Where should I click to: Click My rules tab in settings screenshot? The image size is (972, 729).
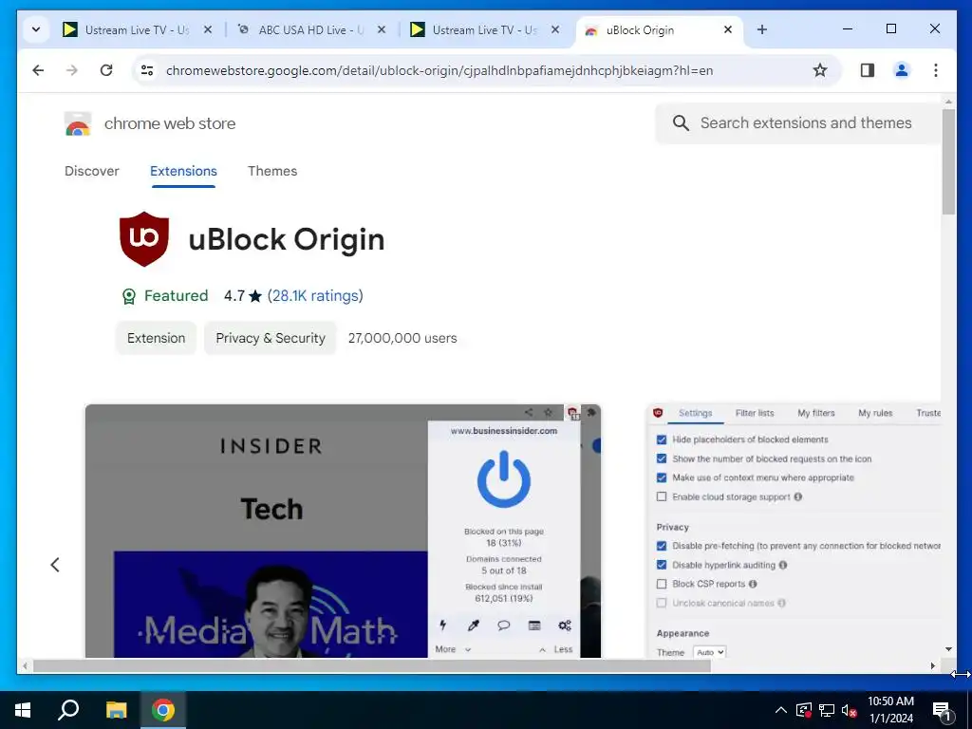[x=875, y=413]
